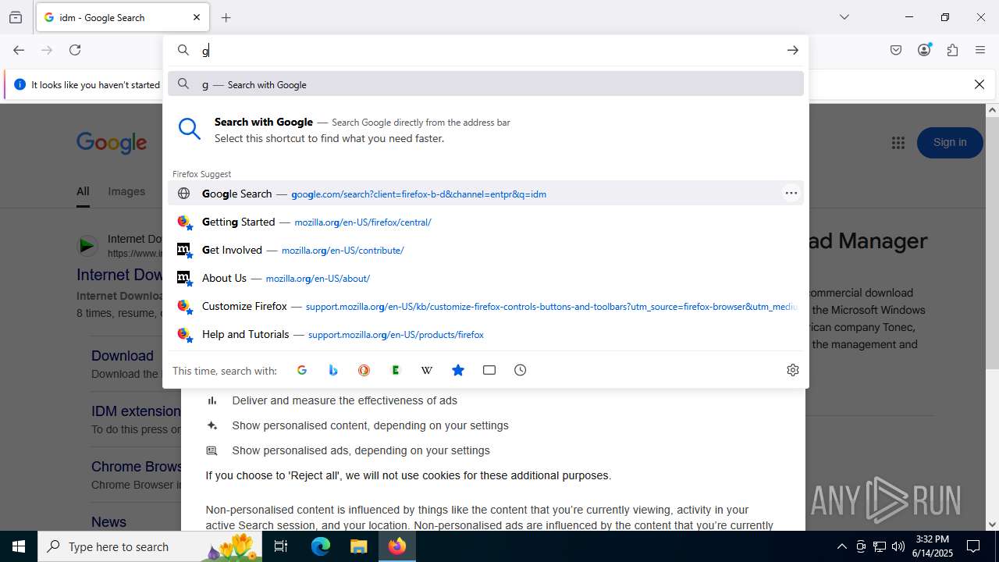Reload the current page
Screen dimensions: 999x562
75,50
